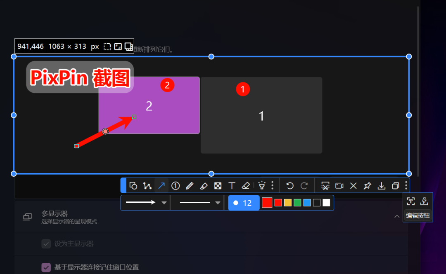Select the text annotation tool
The width and height of the screenshot is (446, 274).
pos(232,186)
